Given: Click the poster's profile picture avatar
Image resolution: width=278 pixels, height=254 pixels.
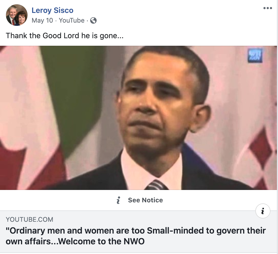Looking at the screenshot, I should tap(17, 15).
